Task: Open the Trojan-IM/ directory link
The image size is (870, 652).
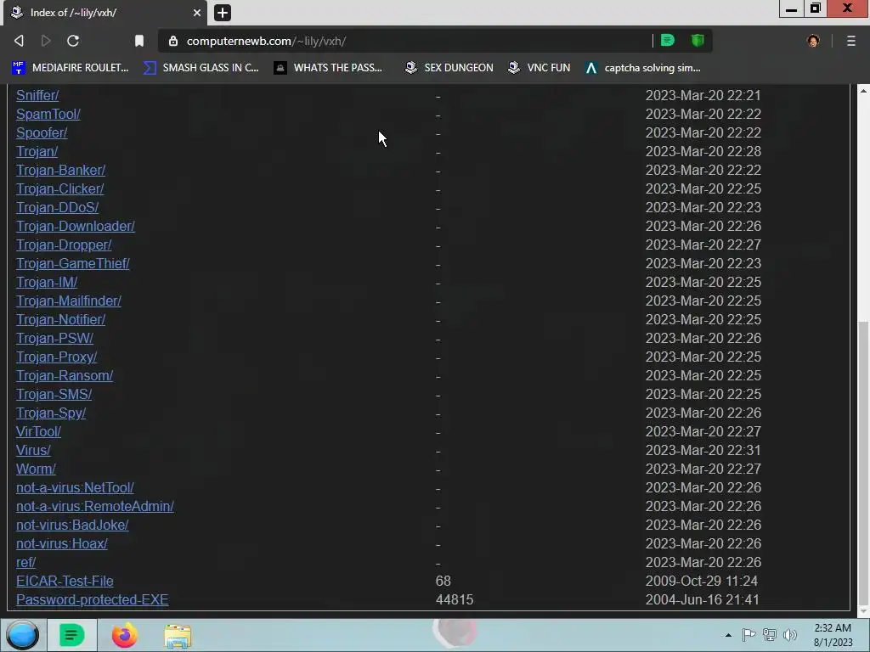Action: (x=47, y=282)
